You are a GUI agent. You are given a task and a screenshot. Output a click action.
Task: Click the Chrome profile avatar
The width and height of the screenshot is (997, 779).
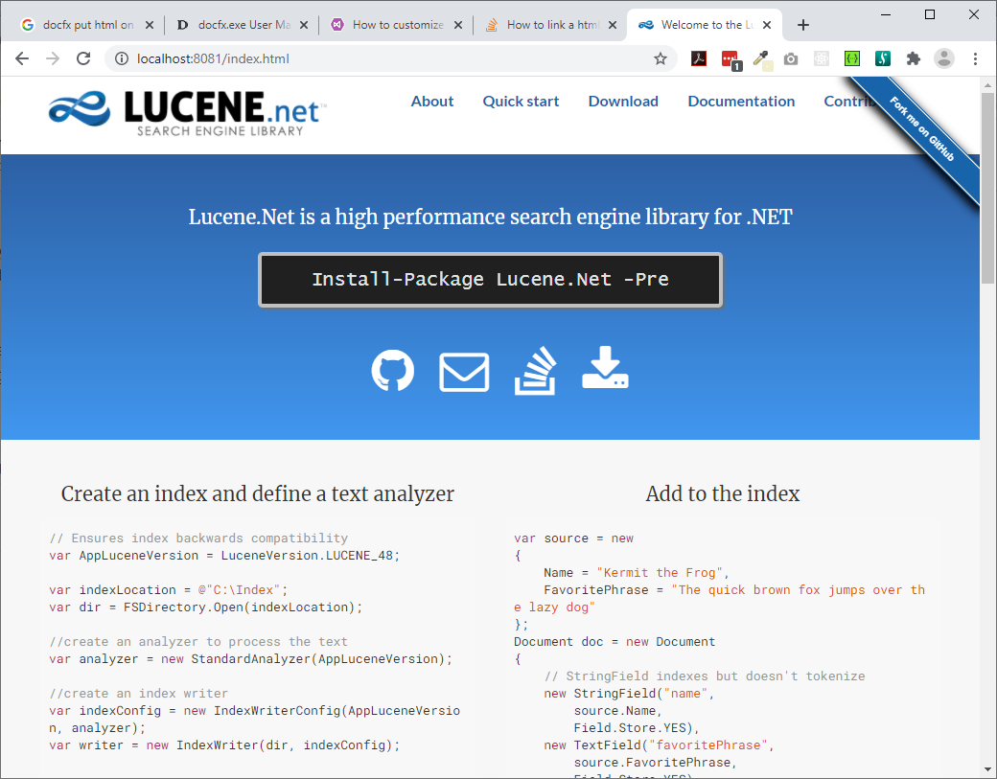click(x=944, y=58)
